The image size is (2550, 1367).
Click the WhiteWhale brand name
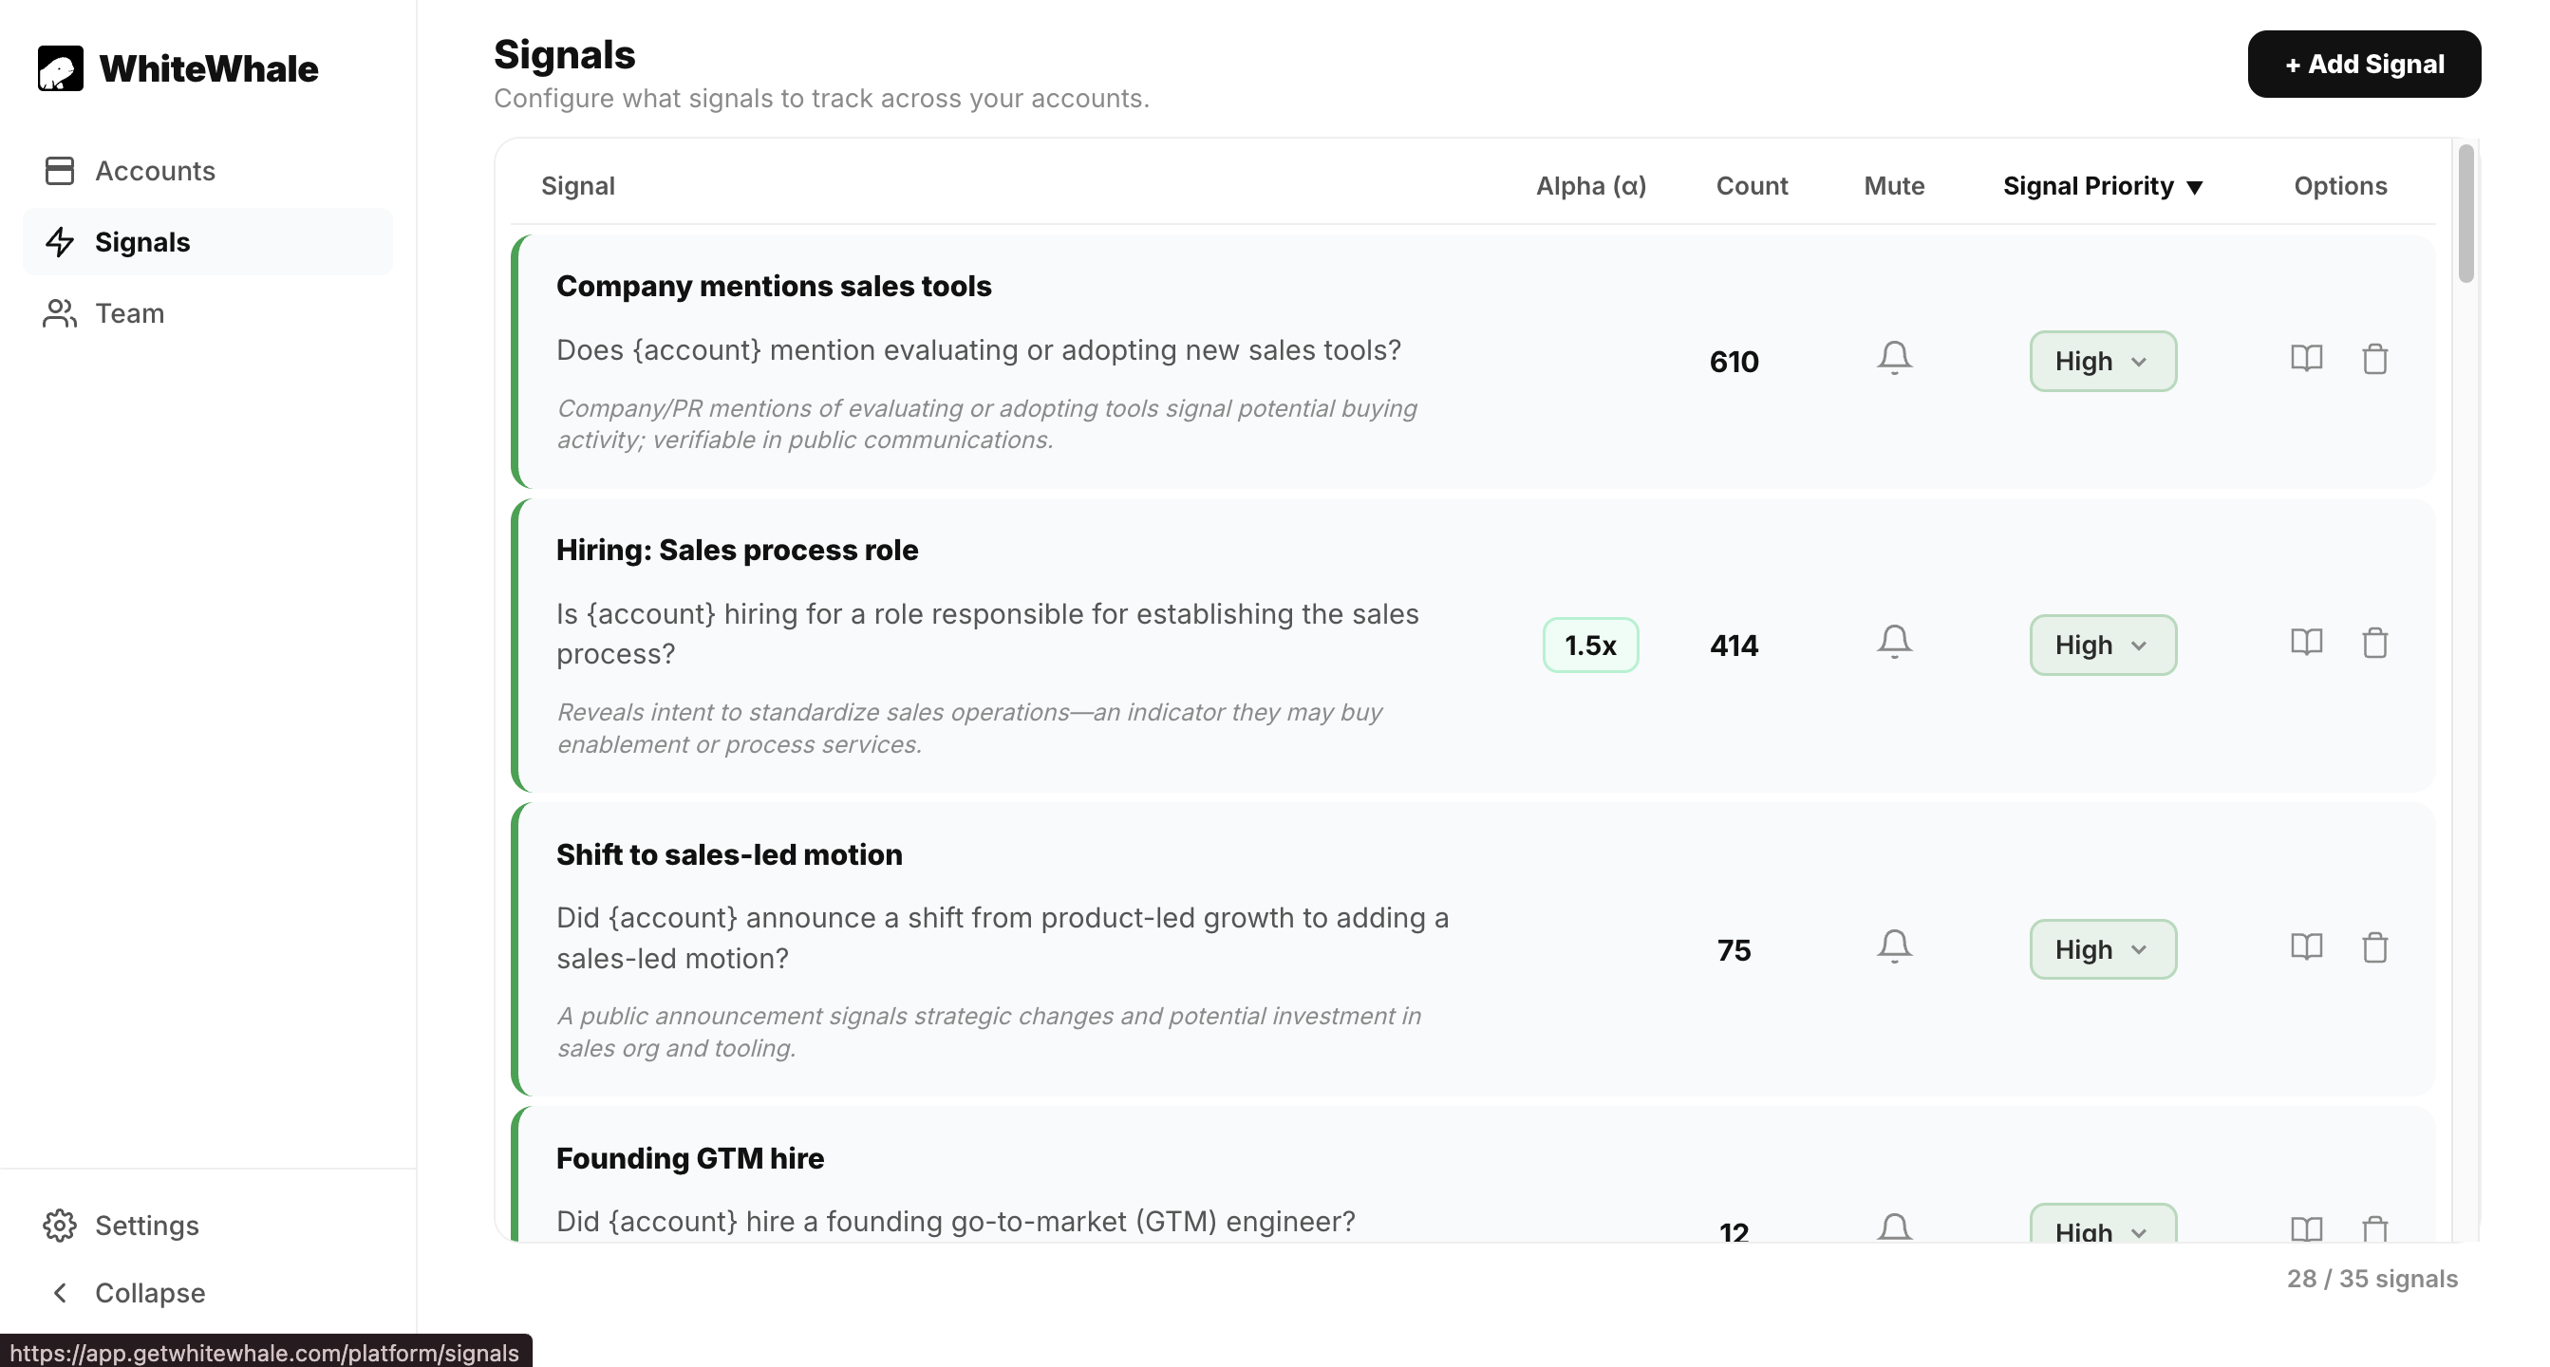click(x=209, y=68)
